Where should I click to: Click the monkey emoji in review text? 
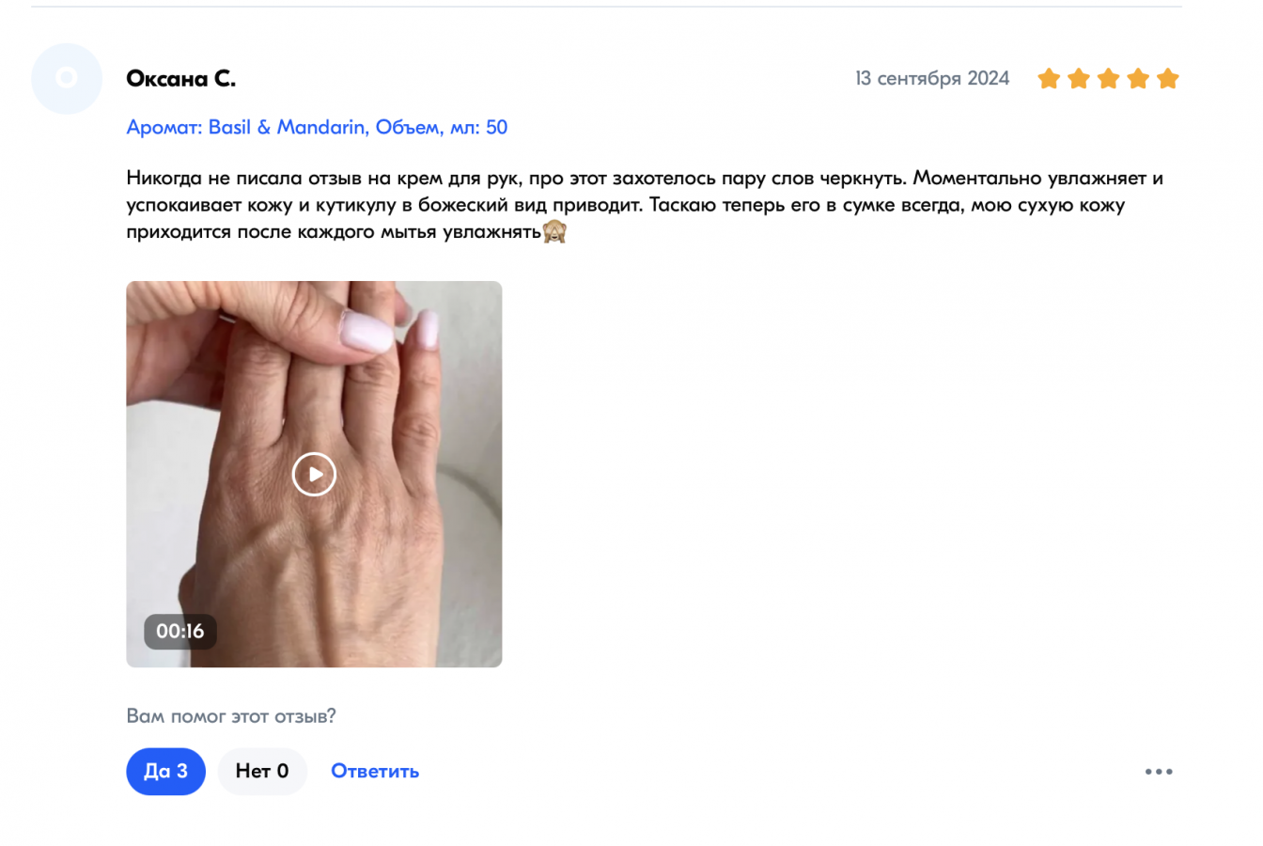[x=554, y=231]
